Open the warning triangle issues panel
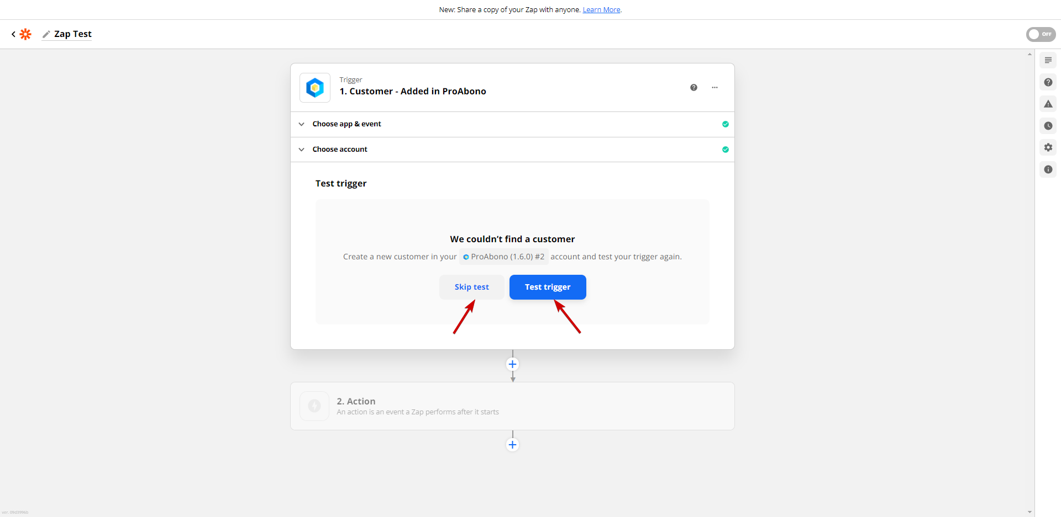Image resolution: width=1061 pixels, height=517 pixels. tap(1048, 104)
